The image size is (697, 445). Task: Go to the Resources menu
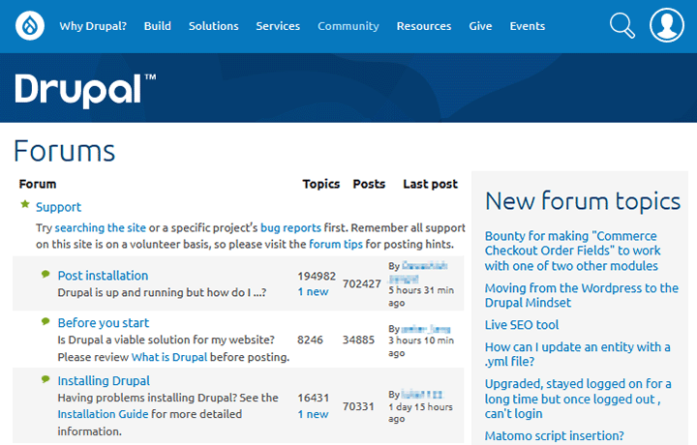click(423, 26)
